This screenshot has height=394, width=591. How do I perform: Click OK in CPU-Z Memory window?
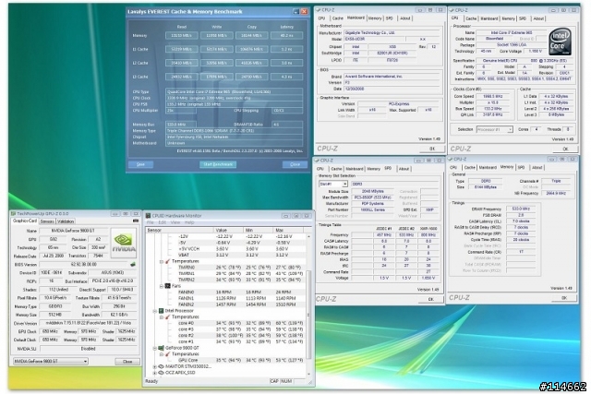[564, 297]
